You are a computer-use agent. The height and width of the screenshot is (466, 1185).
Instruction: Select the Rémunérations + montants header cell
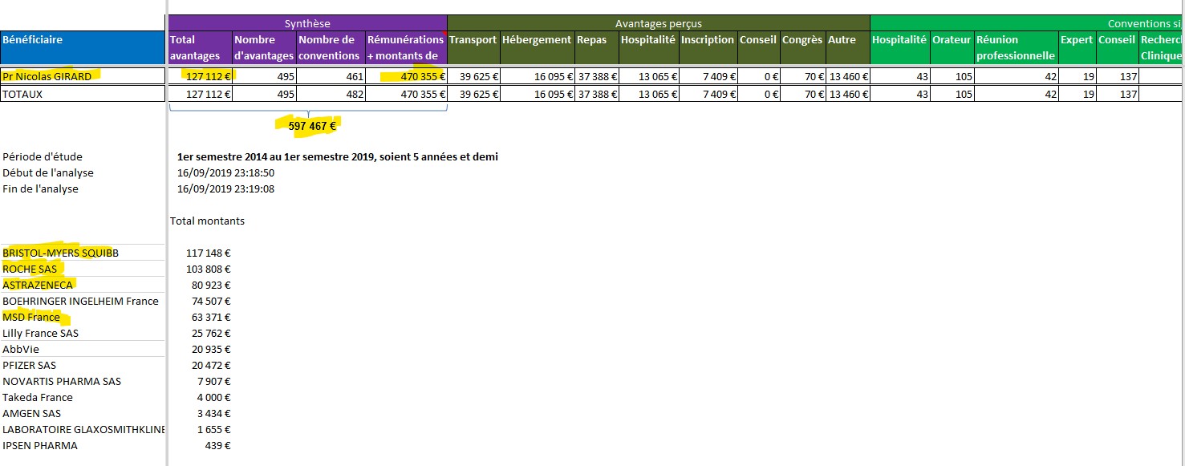[x=406, y=47]
